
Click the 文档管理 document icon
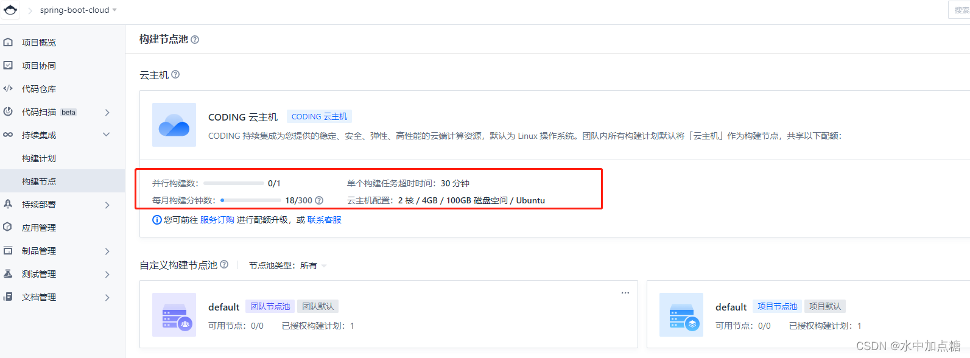click(x=8, y=297)
